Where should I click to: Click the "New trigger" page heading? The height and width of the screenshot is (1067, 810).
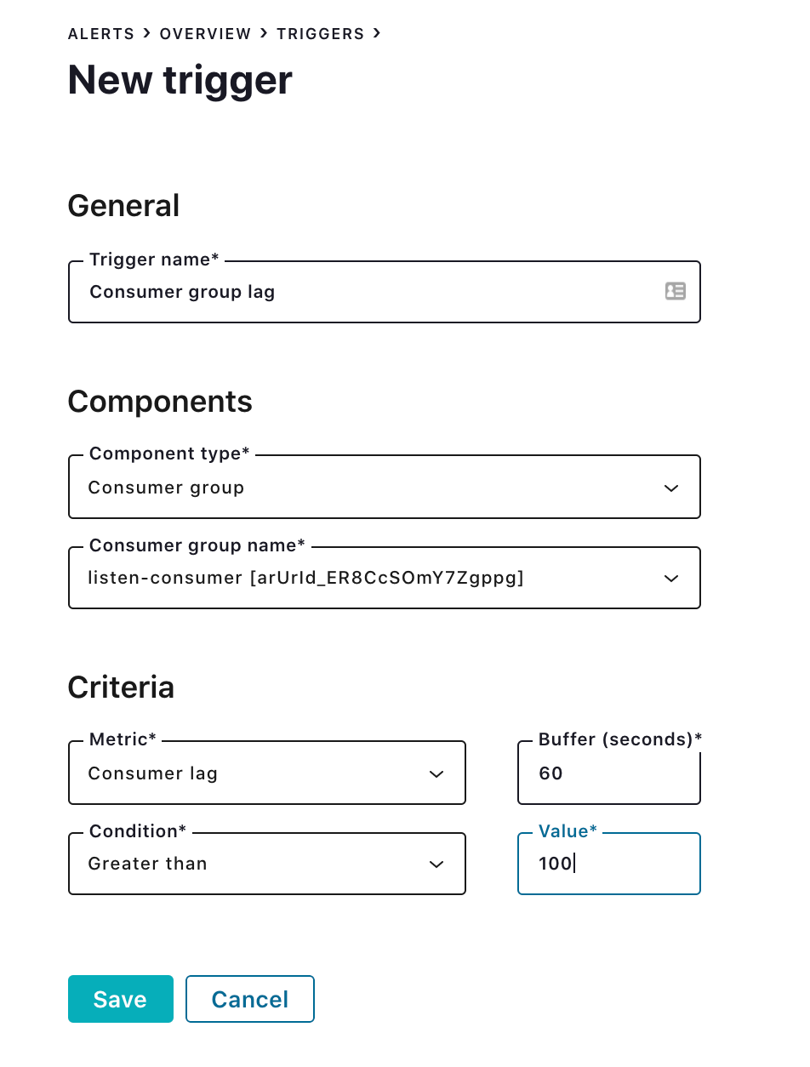180,80
